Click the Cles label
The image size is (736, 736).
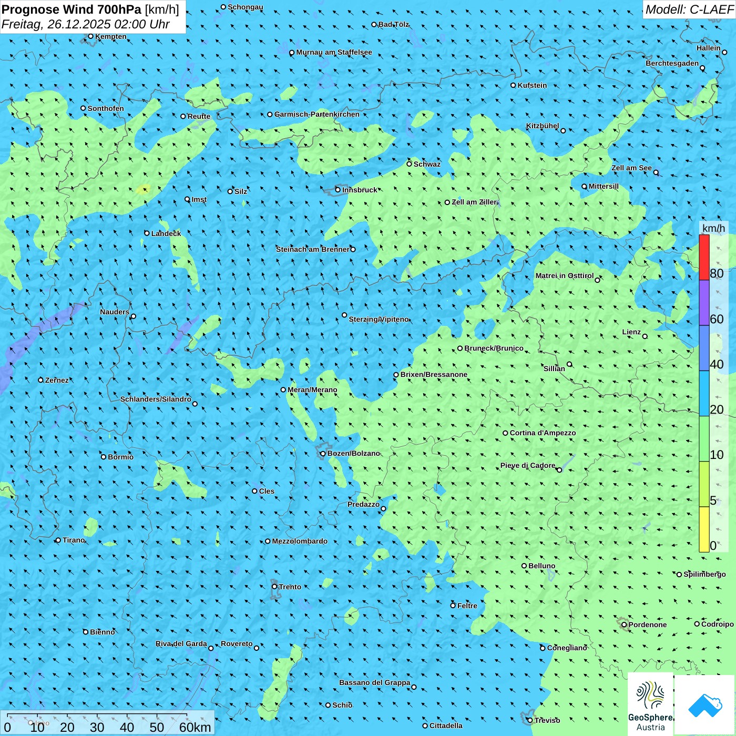(x=267, y=491)
